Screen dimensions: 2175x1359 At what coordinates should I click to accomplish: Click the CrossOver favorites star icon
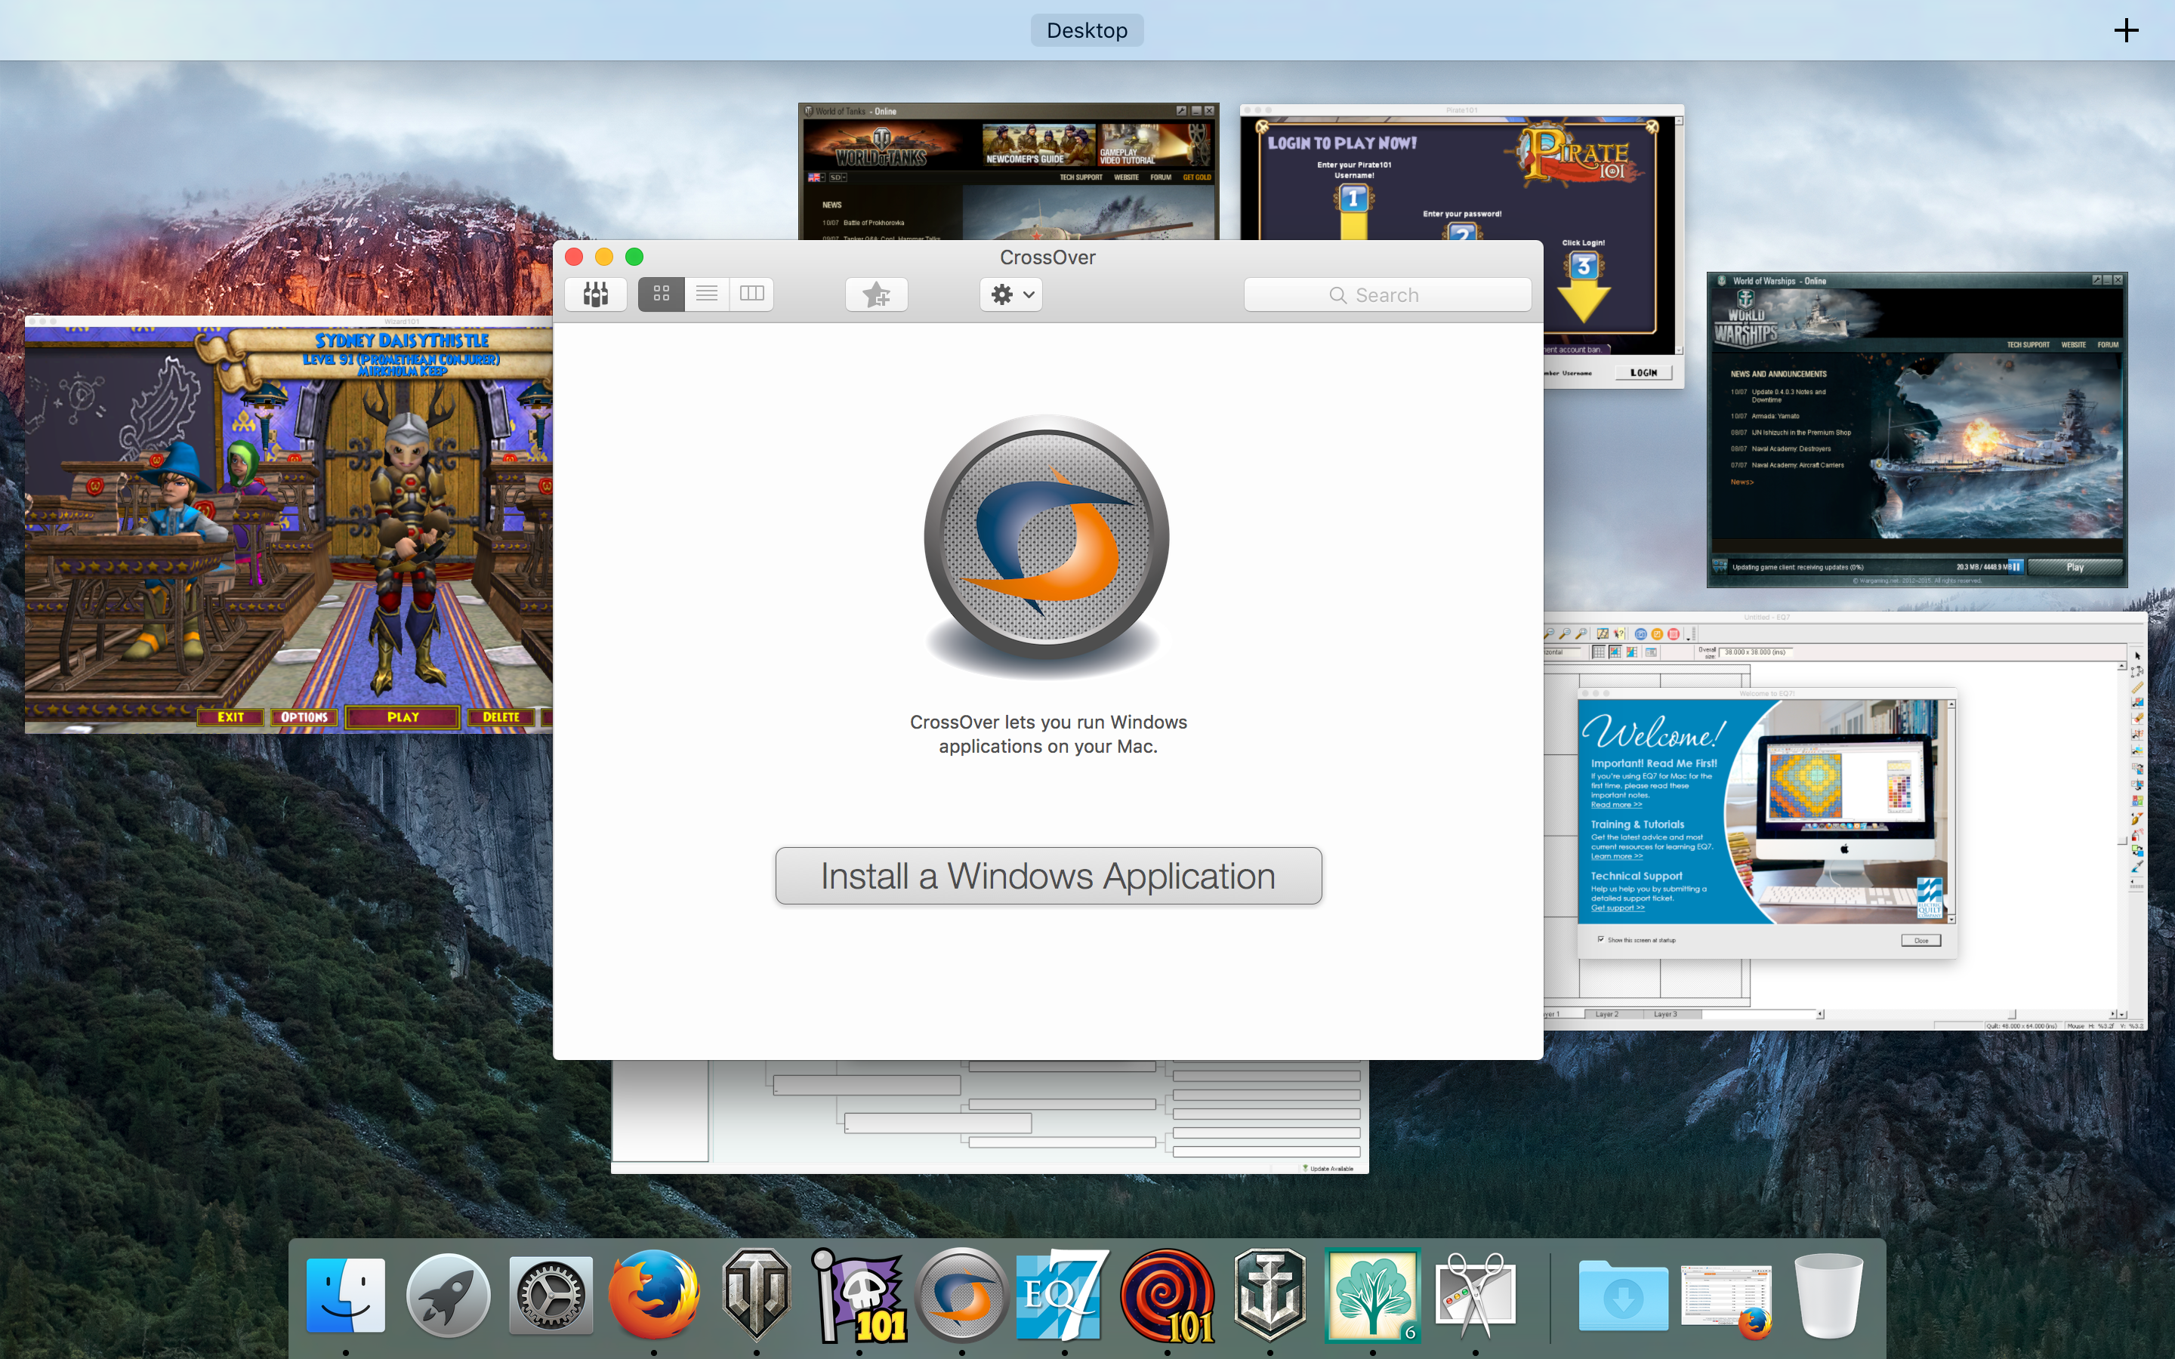(x=875, y=294)
